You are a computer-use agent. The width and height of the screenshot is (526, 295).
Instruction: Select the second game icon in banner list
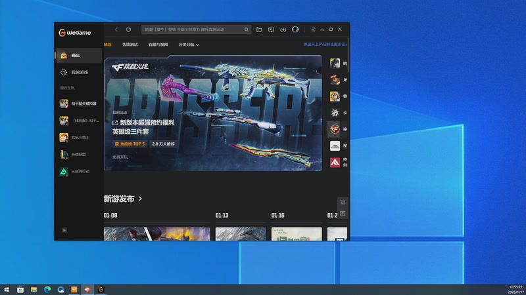[335, 79]
